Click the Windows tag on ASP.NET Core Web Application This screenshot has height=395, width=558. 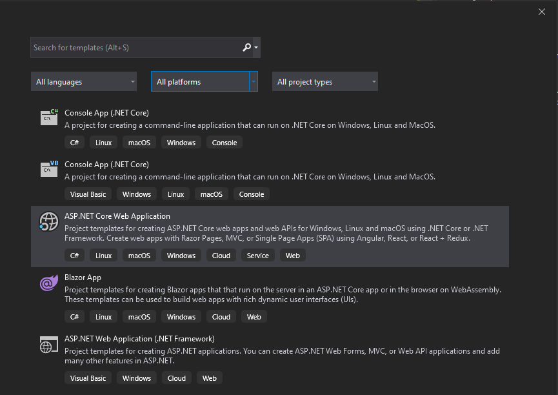click(x=181, y=256)
